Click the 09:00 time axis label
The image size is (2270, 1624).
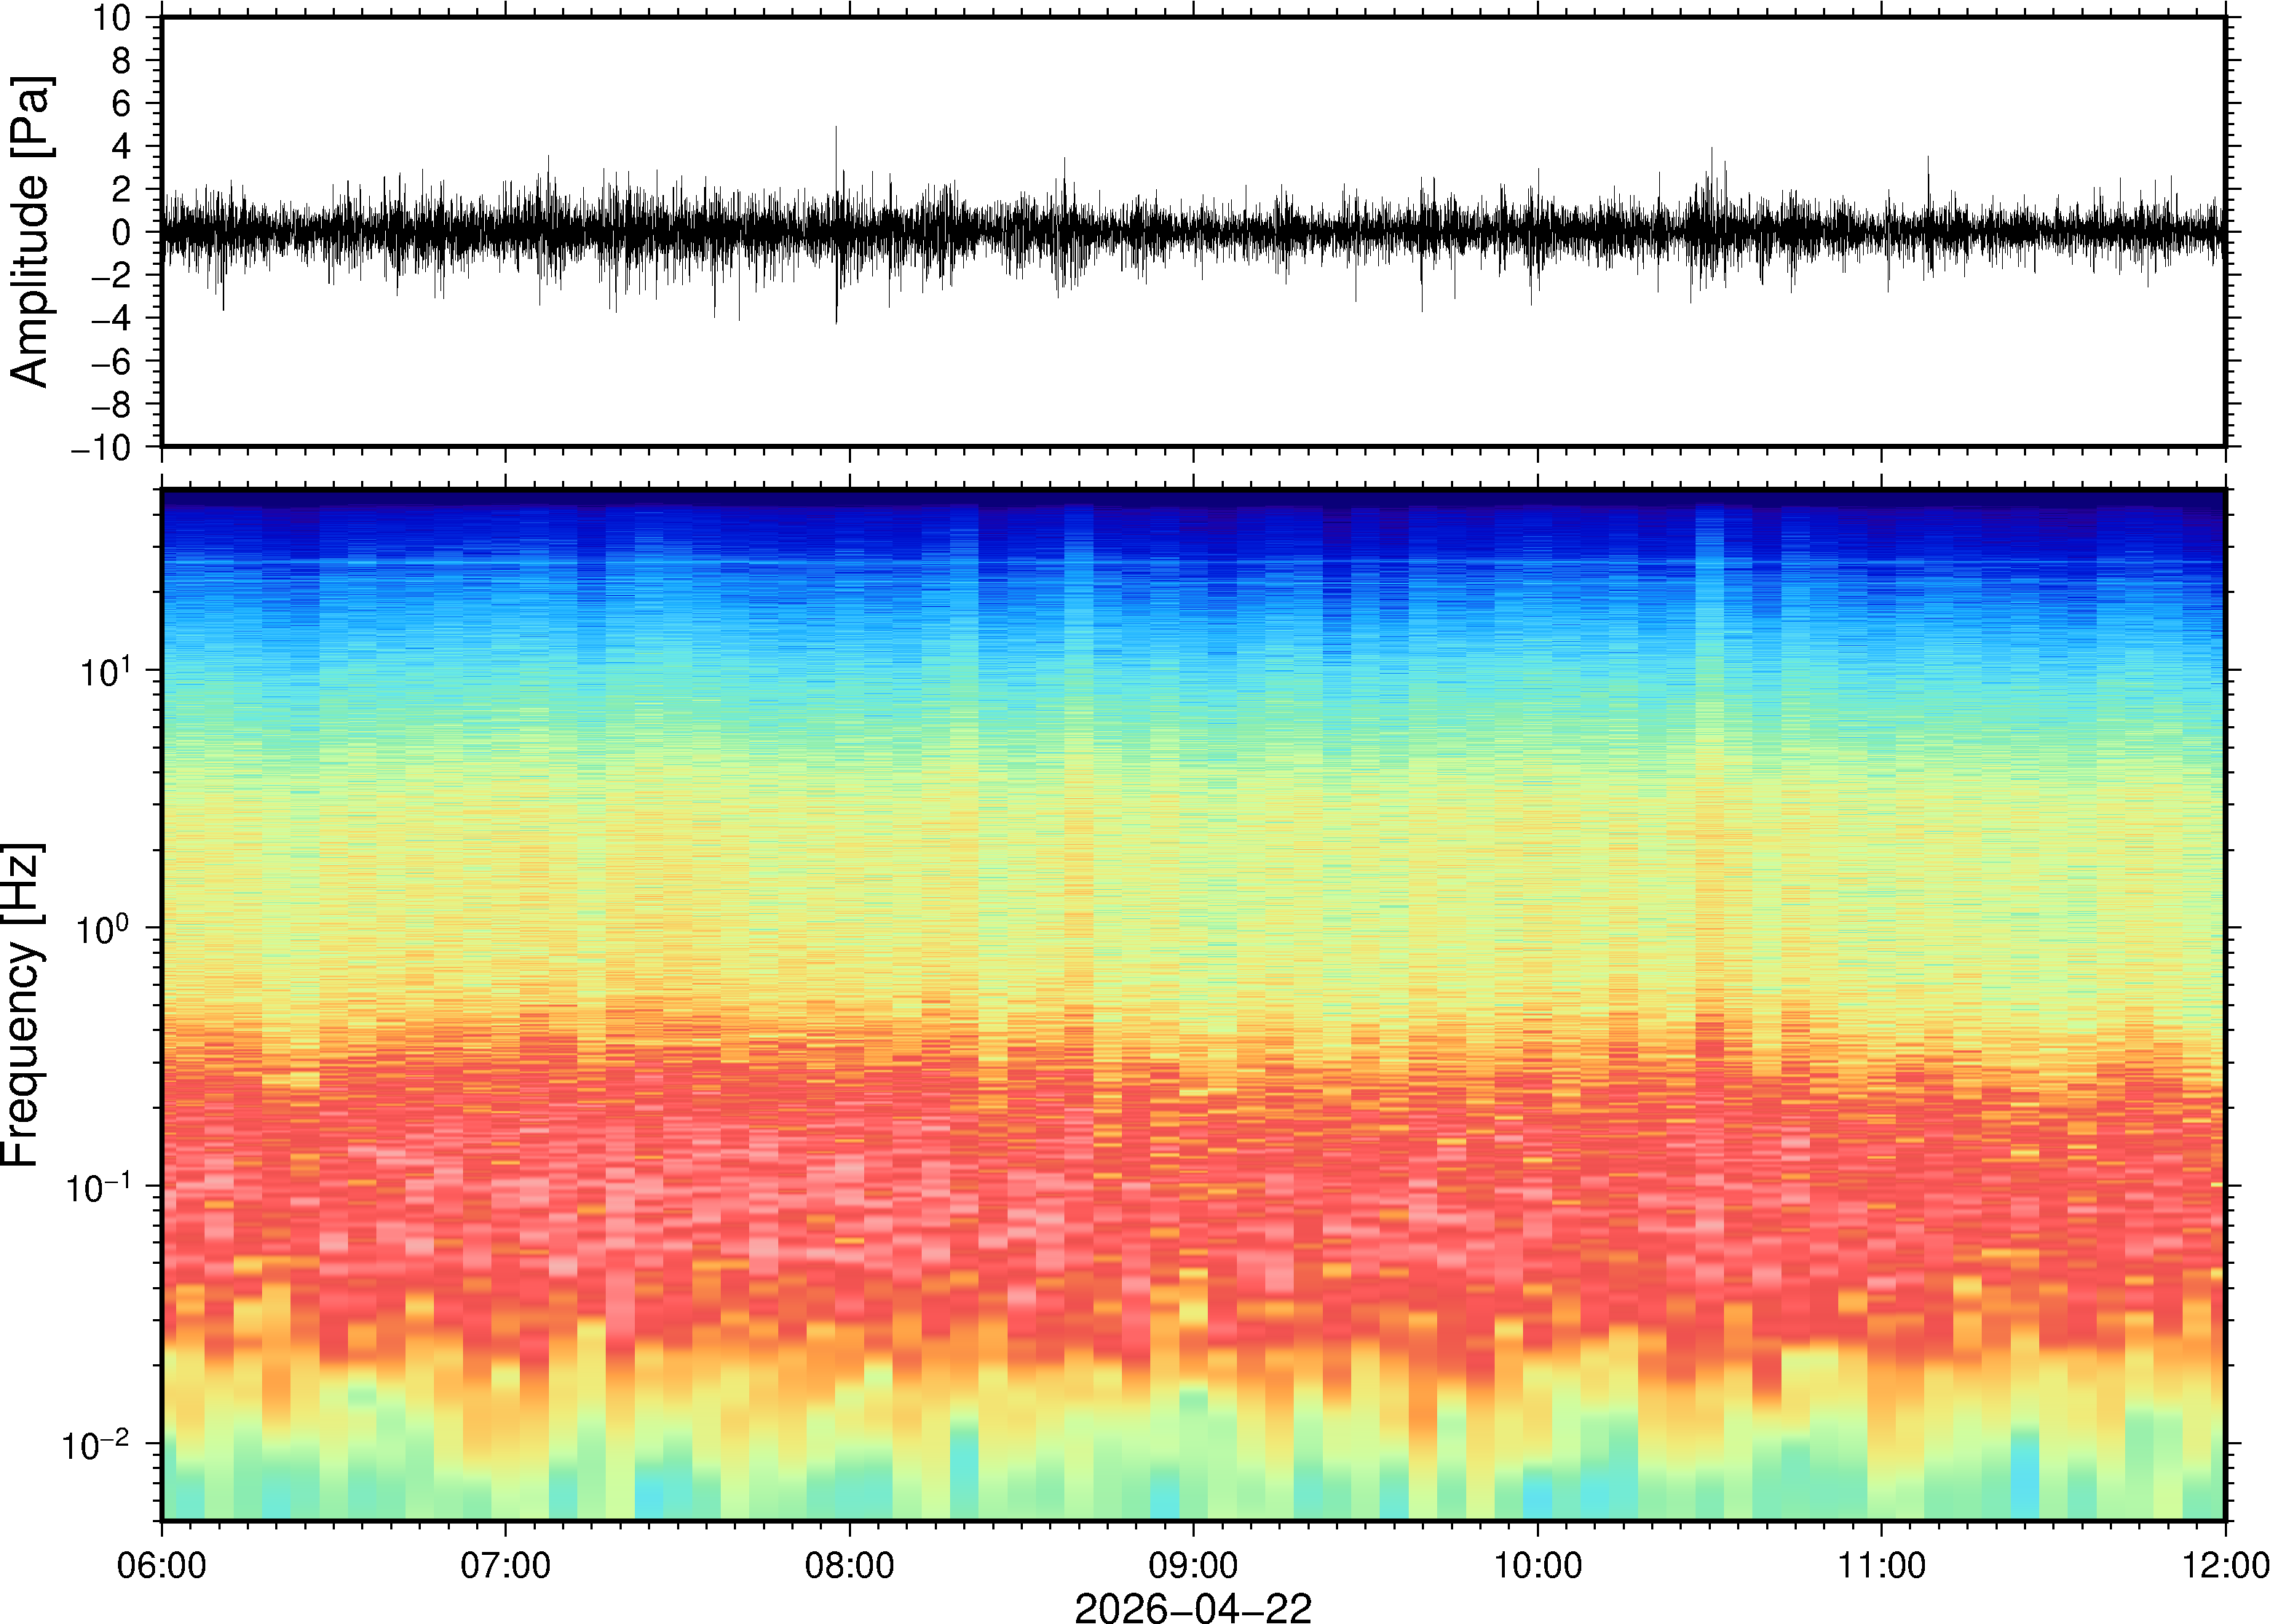coord(1193,1565)
